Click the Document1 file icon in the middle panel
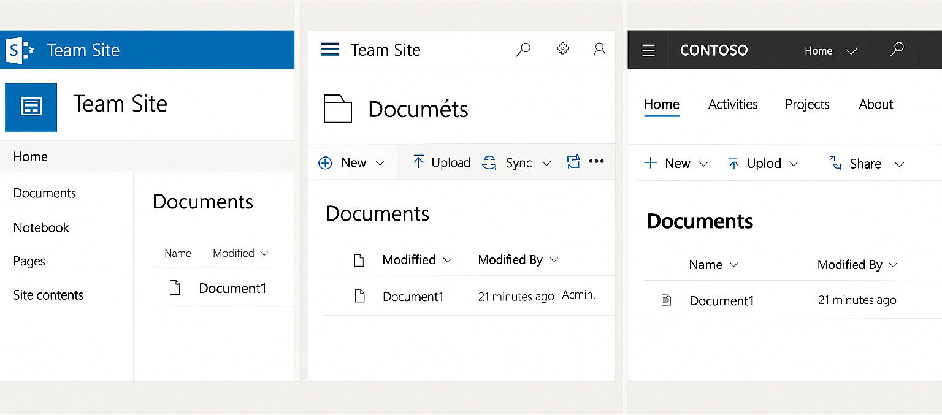Screen dimensions: 942x415 (360, 297)
